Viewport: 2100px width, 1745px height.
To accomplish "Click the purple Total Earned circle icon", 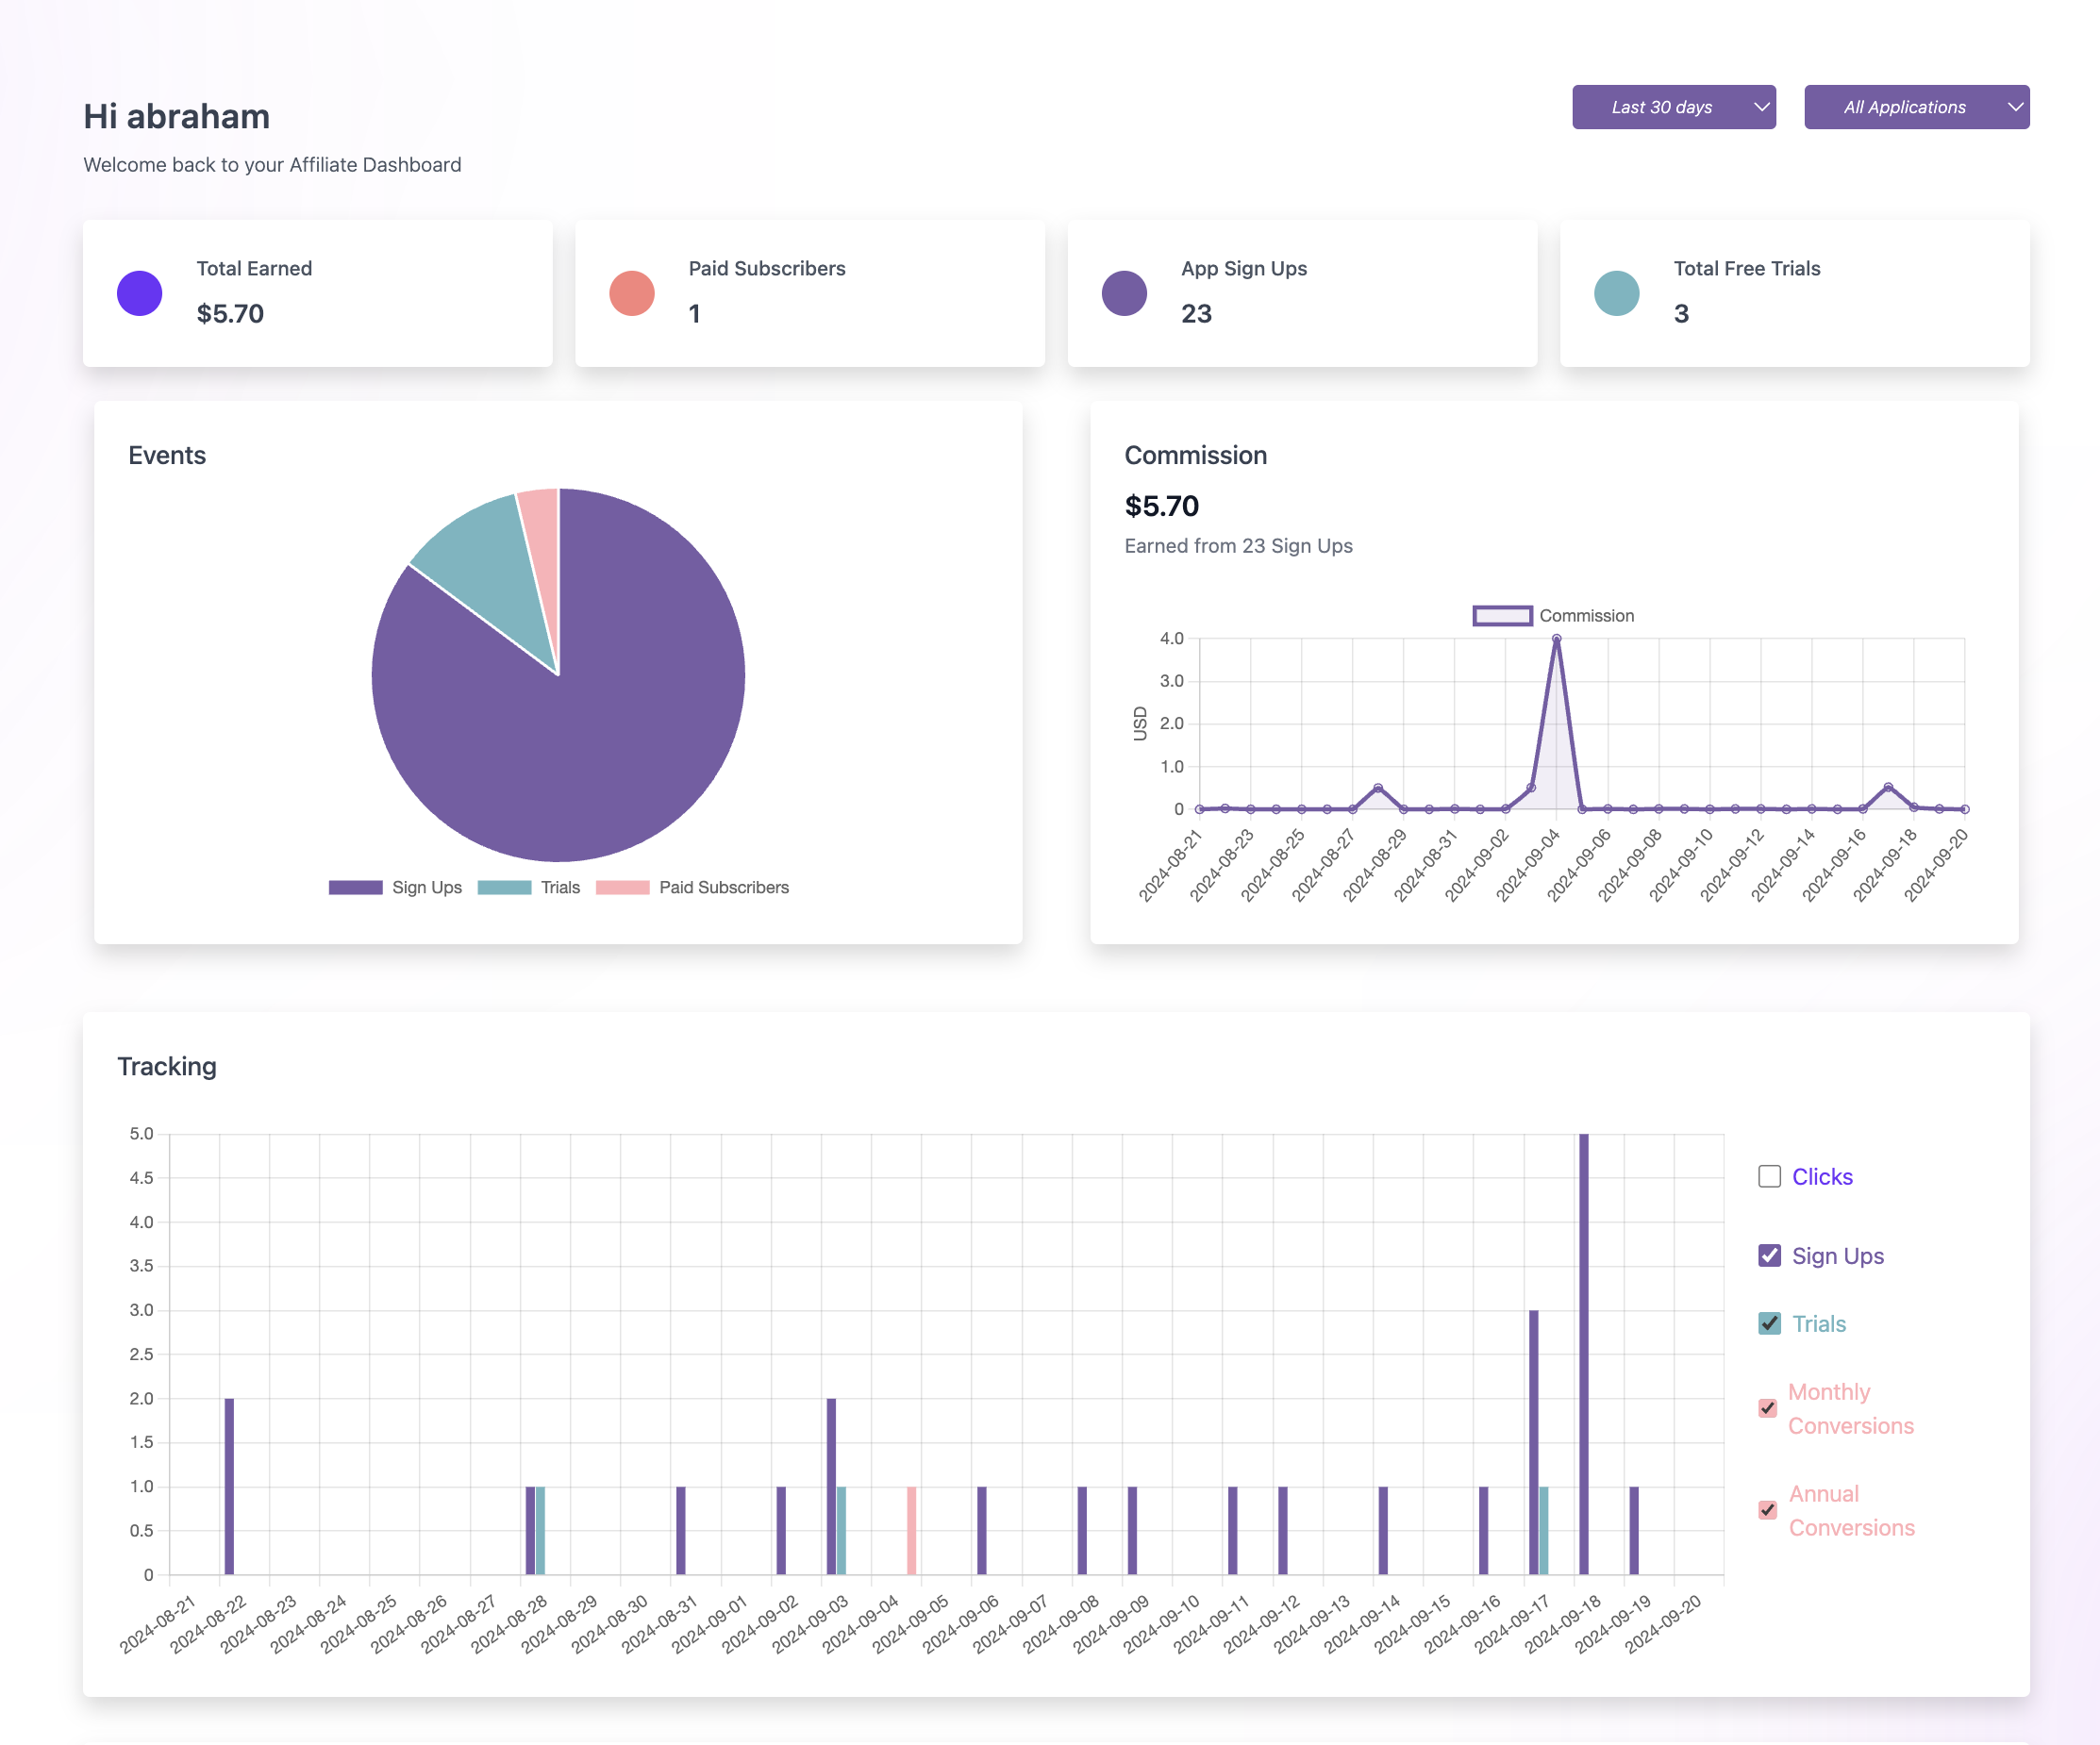I will point(139,293).
